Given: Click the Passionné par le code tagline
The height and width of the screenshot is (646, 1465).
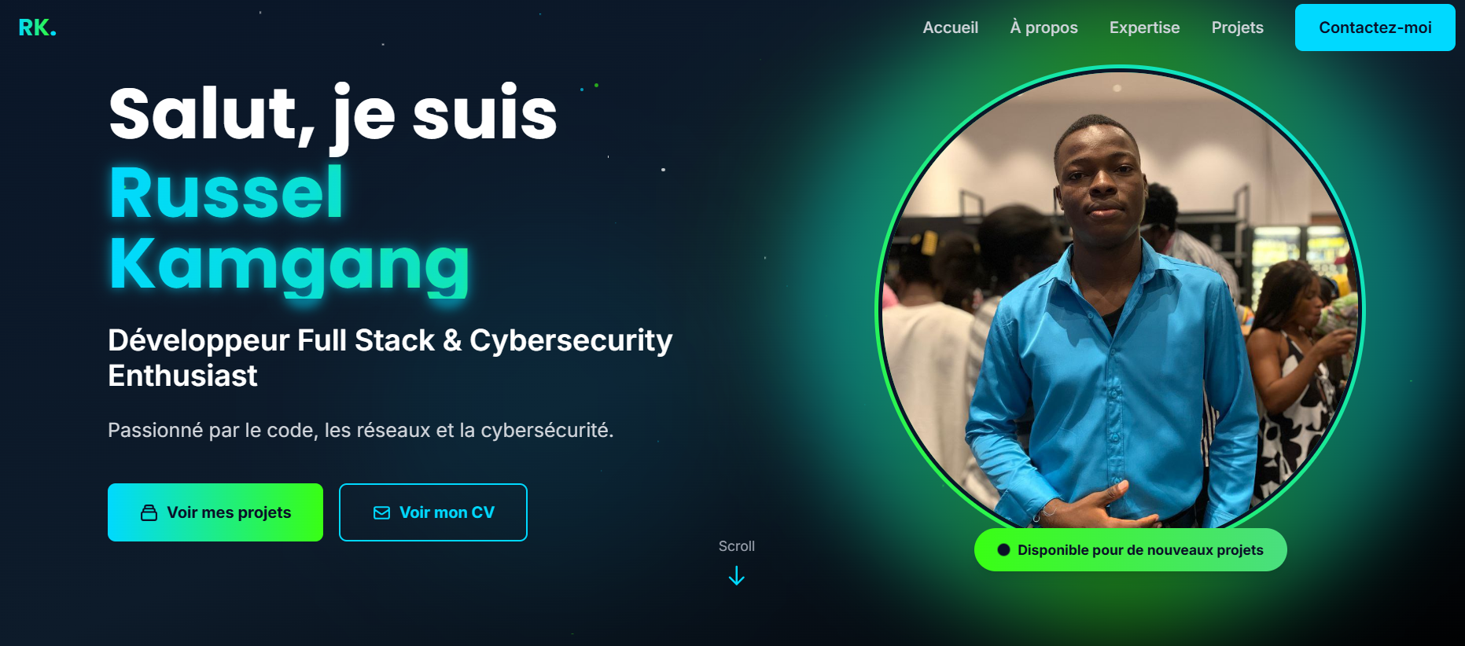Looking at the screenshot, I should 361,430.
